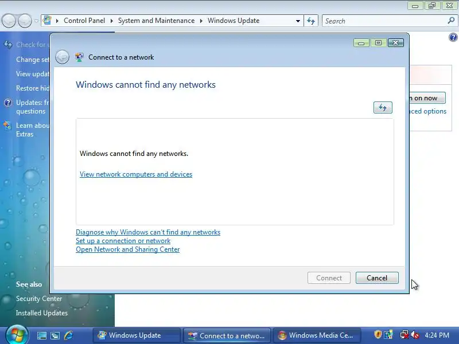Click Show Desktop quick launch icon
The image size is (459, 344).
click(41, 335)
